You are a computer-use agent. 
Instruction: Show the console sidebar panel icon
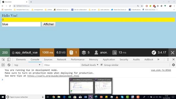tap(3, 65)
